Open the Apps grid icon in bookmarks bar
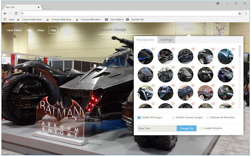 (5, 19)
